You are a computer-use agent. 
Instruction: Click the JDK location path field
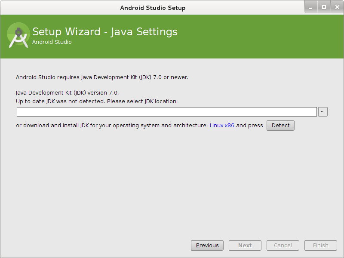click(x=167, y=112)
